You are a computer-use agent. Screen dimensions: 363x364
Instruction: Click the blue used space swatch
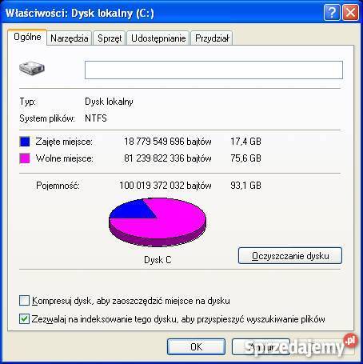click(25, 142)
